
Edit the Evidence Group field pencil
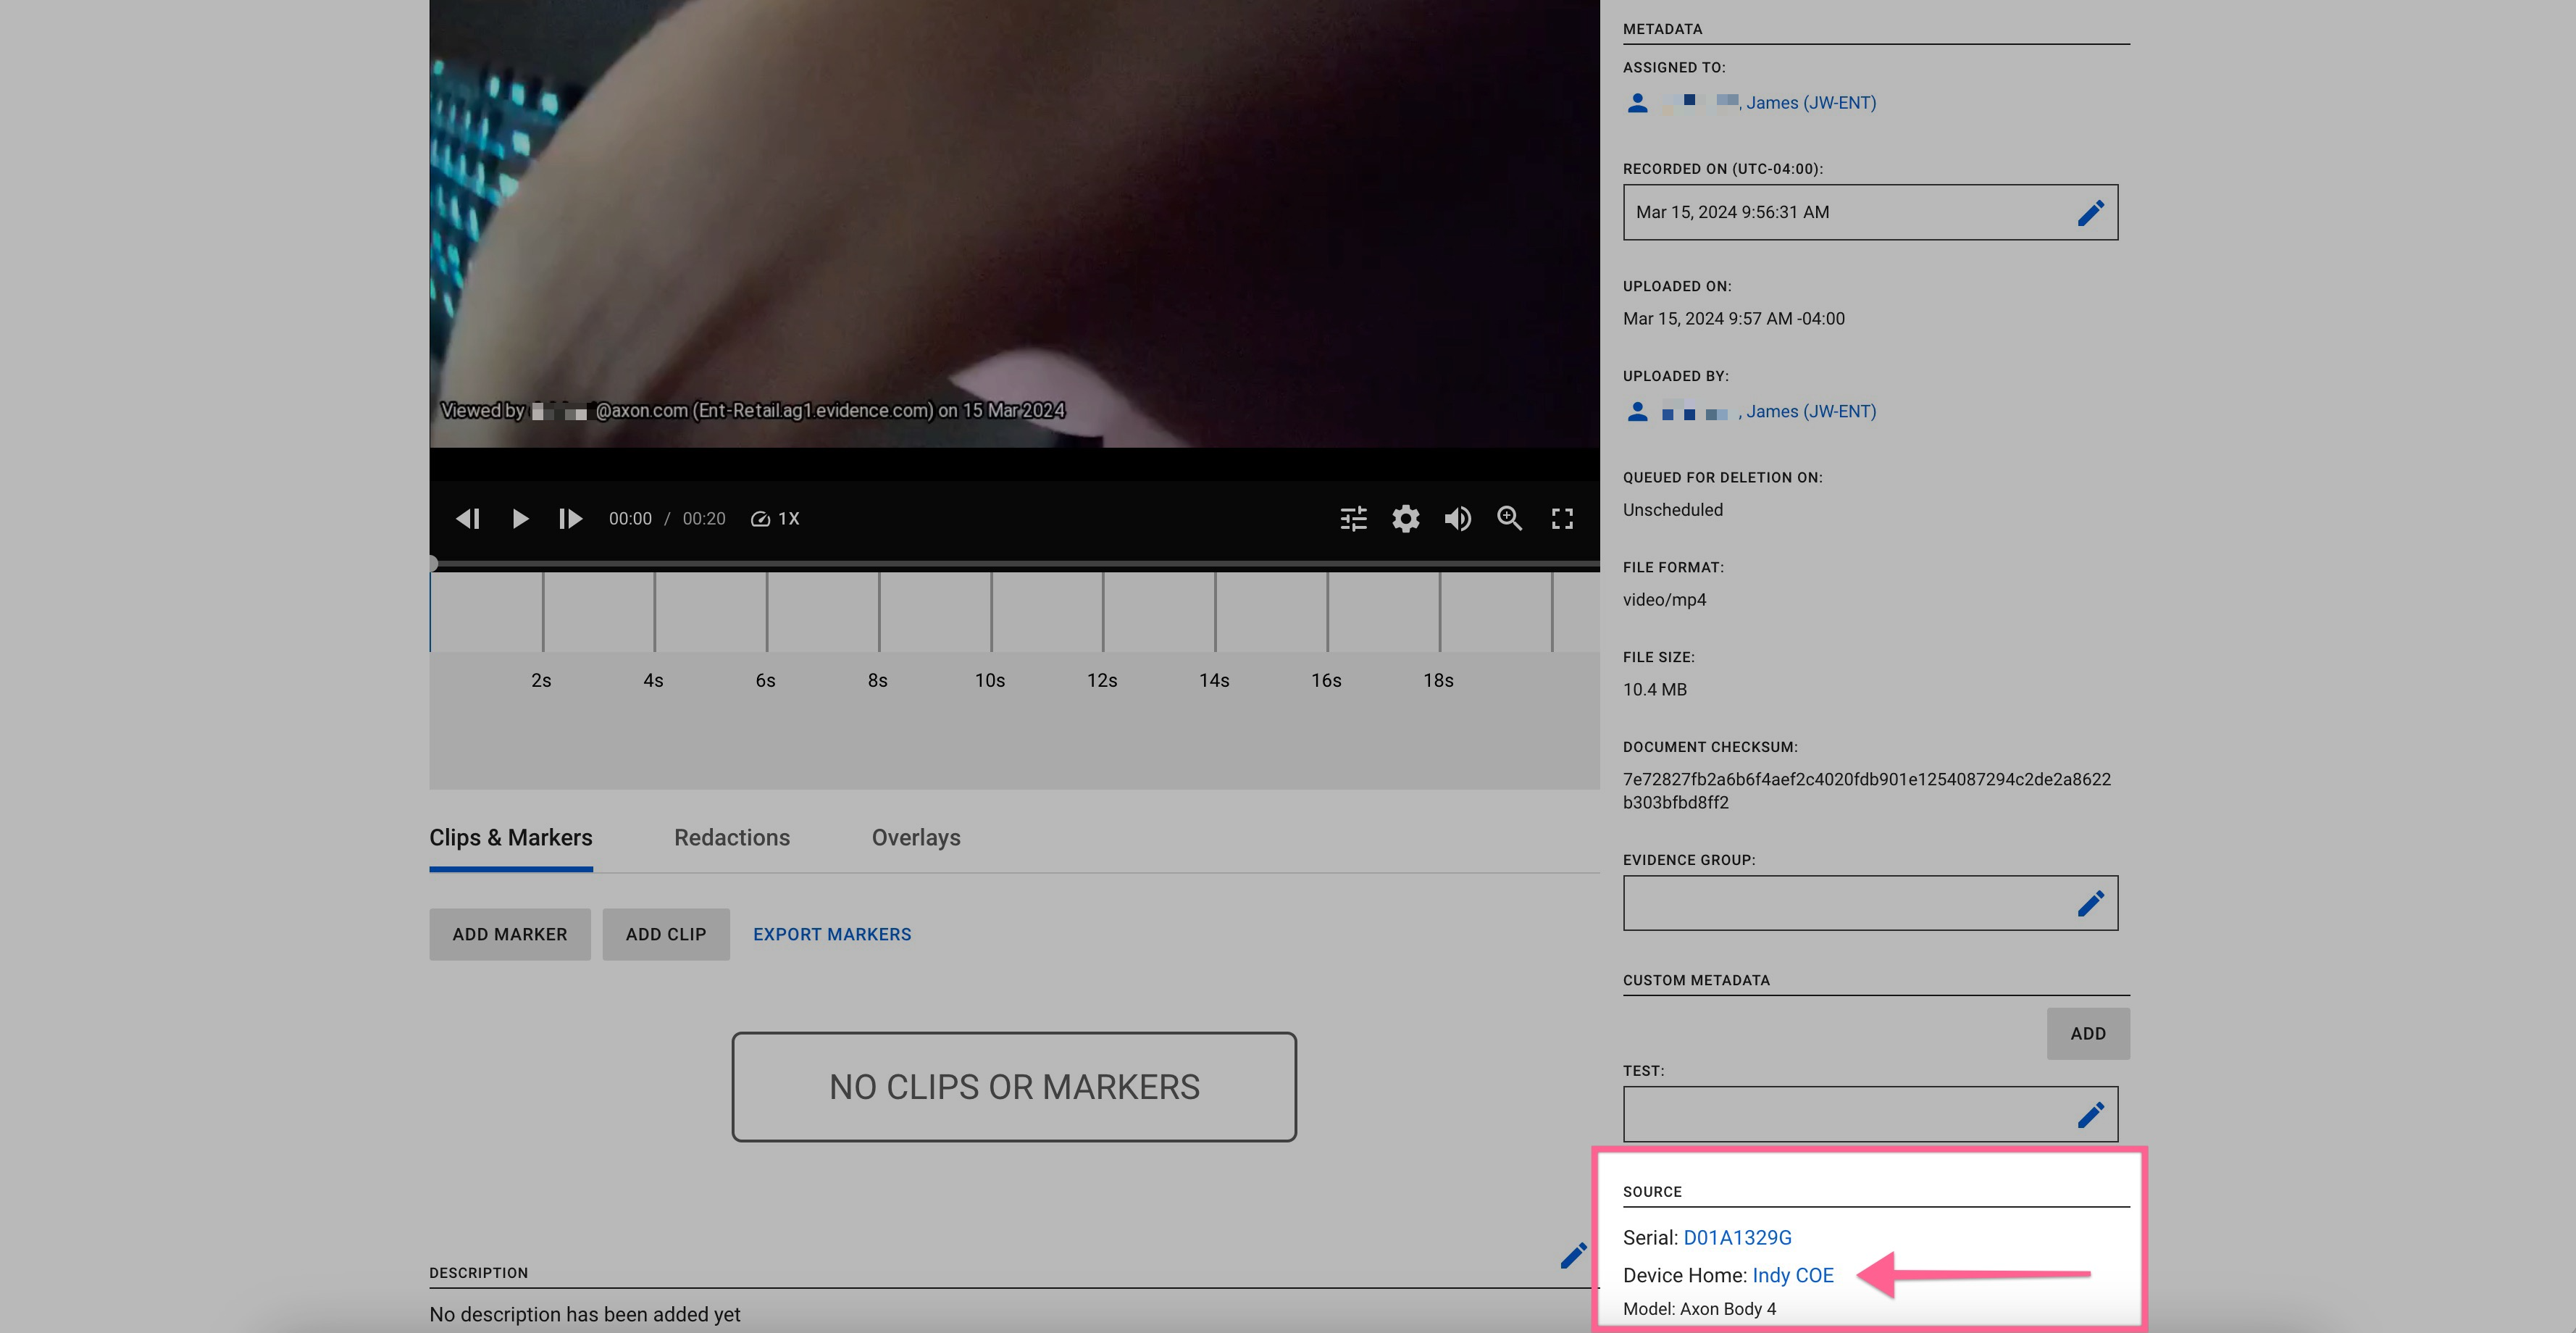pos(2090,903)
